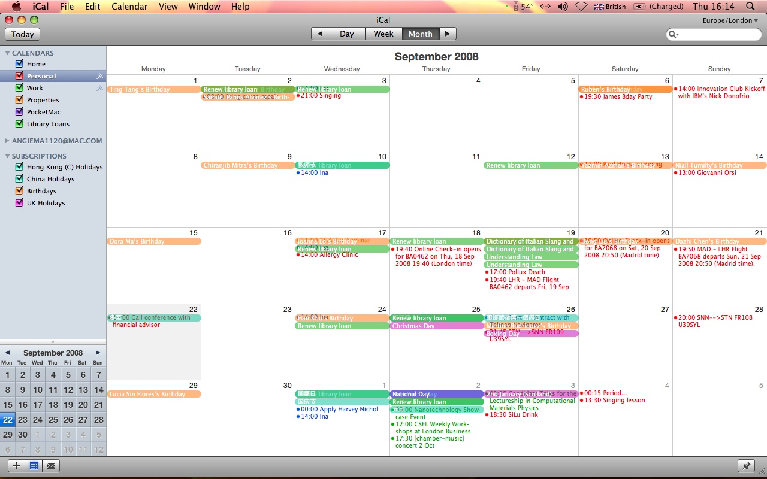Collapse the SUBSCRIPTIONS section triangle
The image size is (767, 479).
coord(7,156)
